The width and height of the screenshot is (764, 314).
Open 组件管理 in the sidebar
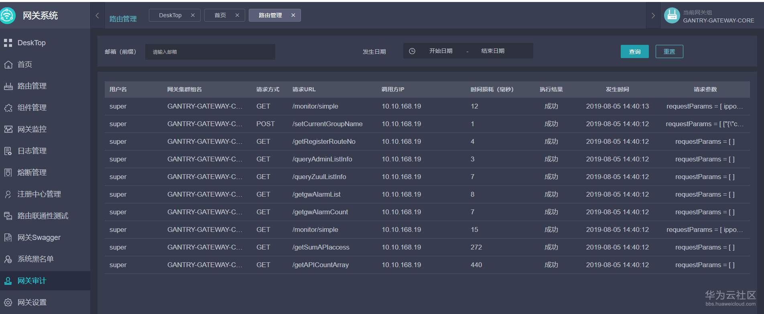(x=45, y=108)
